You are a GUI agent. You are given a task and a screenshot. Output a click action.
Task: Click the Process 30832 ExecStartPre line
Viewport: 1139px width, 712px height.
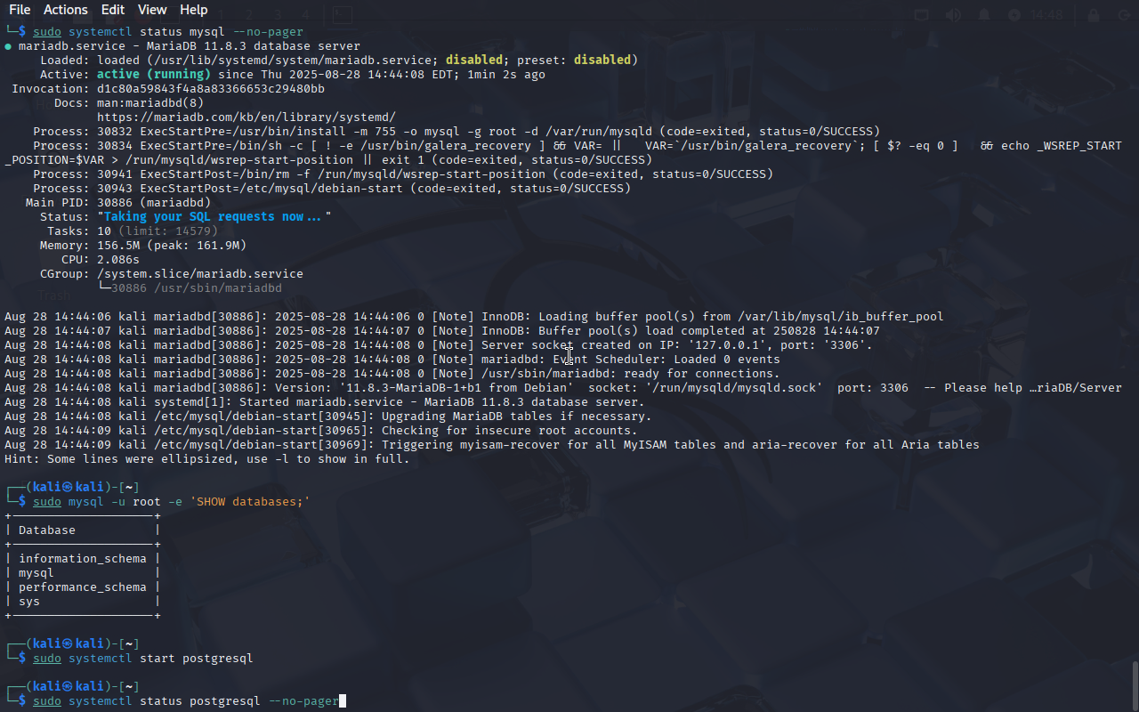tap(456, 132)
